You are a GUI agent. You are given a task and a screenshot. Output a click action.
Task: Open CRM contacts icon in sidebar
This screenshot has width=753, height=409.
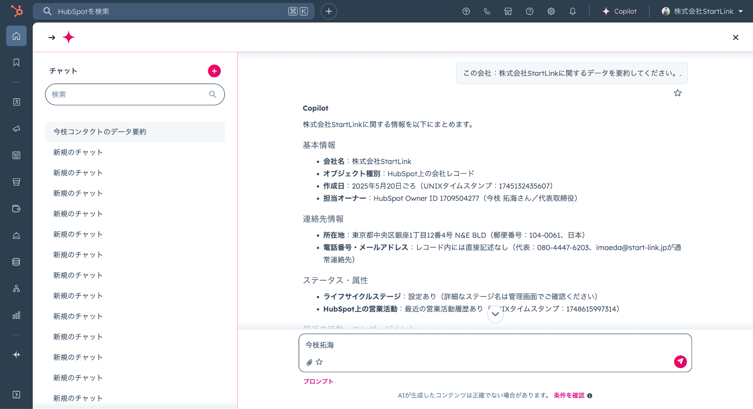point(16,102)
